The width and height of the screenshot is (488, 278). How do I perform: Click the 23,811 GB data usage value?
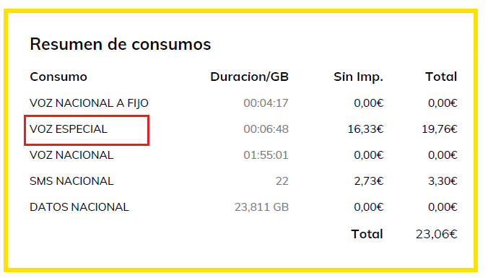point(262,207)
